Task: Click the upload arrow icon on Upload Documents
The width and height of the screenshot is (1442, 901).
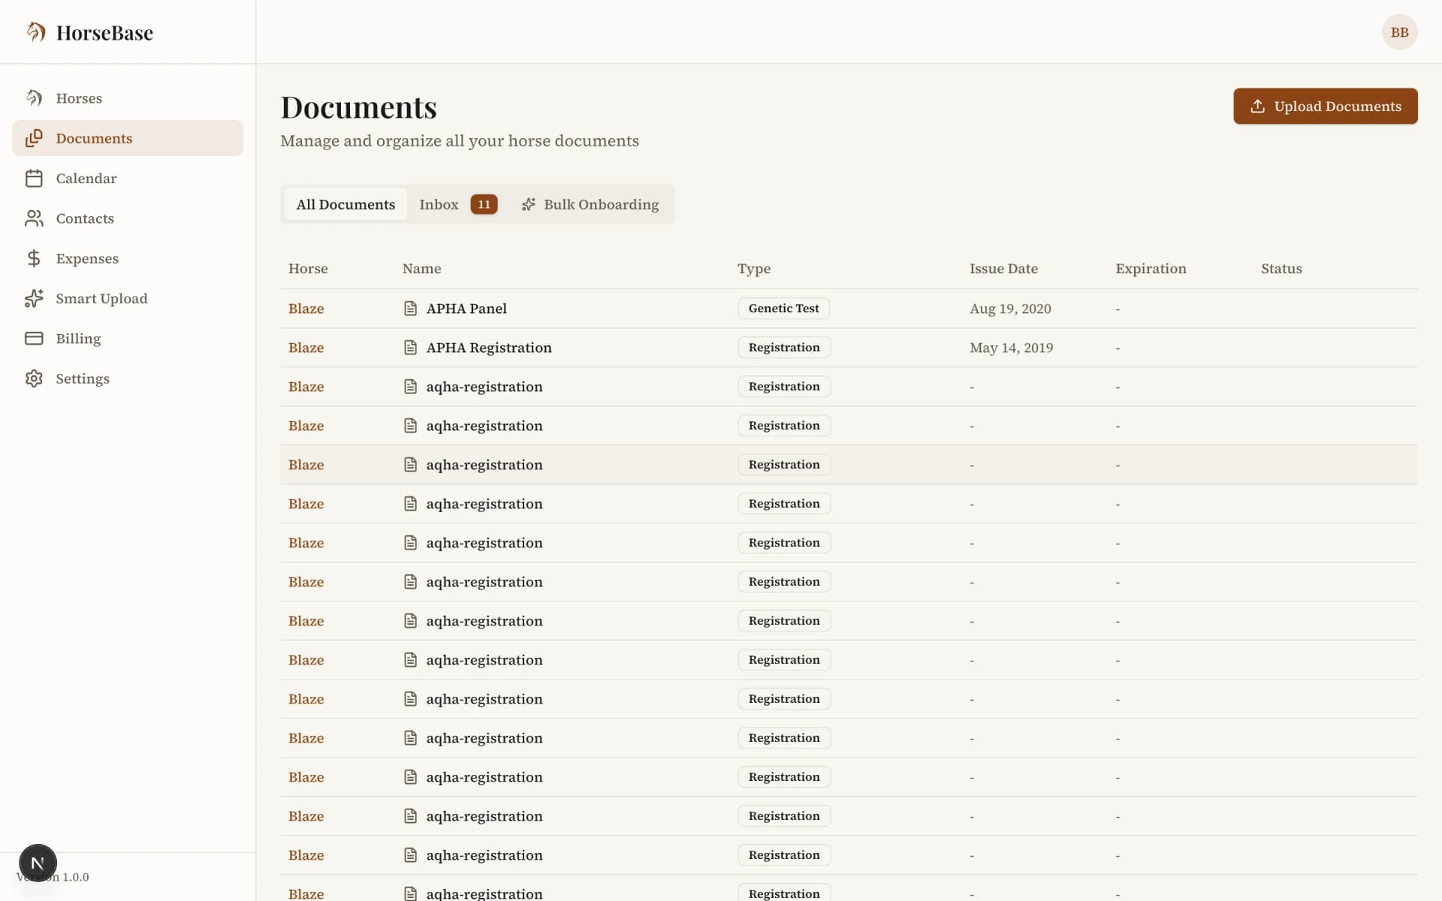Action: pos(1258,106)
